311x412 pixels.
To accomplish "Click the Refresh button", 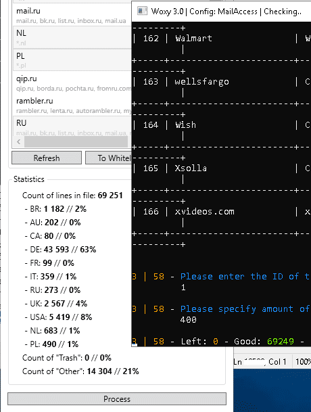I will point(47,158).
